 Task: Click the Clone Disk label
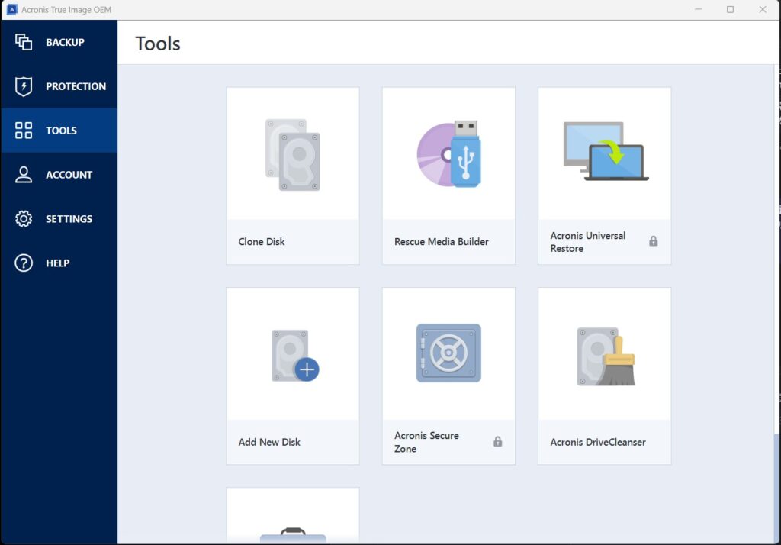click(x=262, y=242)
